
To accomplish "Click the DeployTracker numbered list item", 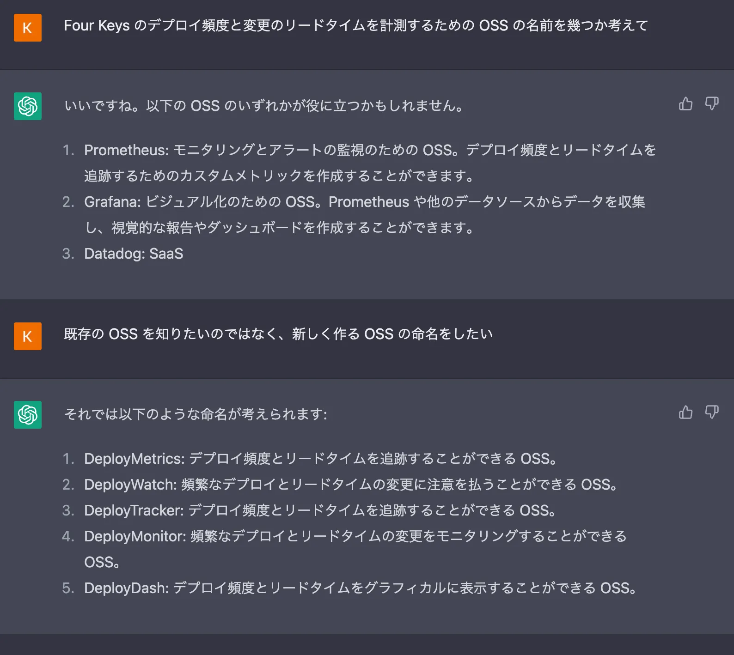I will pyautogui.click(x=319, y=510).
